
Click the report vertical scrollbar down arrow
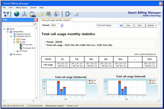point(159,101)
